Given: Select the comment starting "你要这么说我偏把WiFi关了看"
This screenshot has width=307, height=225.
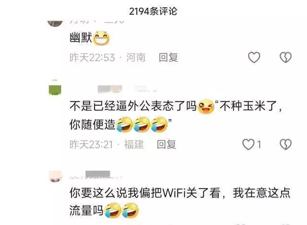Looking at the screenshot, I should pos(180,202).
